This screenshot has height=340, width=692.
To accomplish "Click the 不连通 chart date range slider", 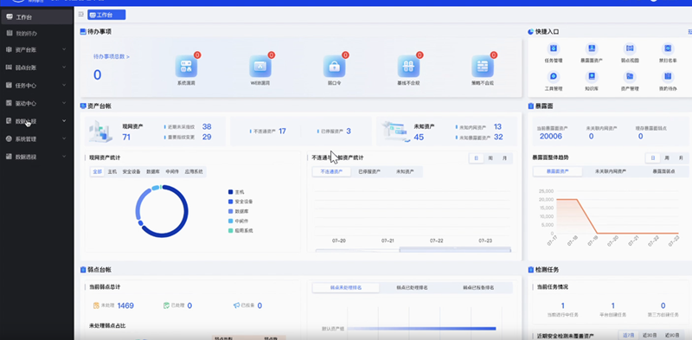I will [x=413, y=250].
